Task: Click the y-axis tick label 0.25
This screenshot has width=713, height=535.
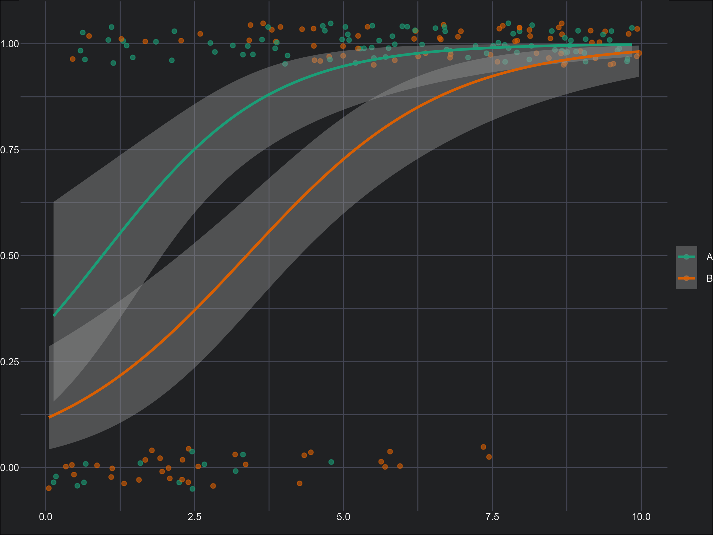Action: (x=10, y=362)
